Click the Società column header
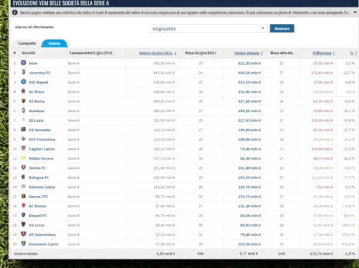Viewport: 359px width, 268px height. [x=28, y=53]
